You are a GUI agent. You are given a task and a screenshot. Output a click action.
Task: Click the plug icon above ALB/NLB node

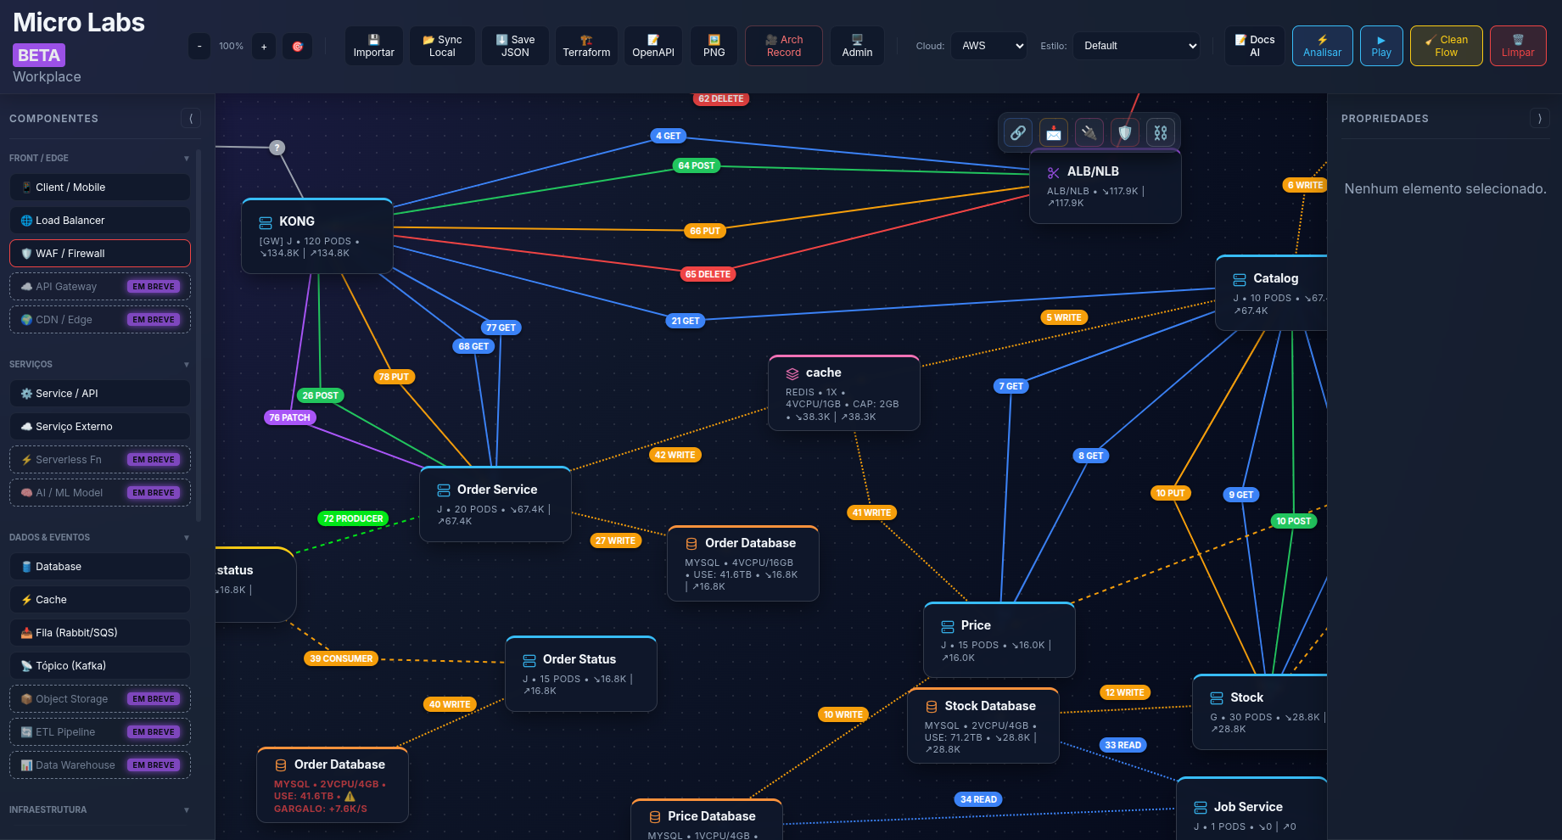(1089, 132)
